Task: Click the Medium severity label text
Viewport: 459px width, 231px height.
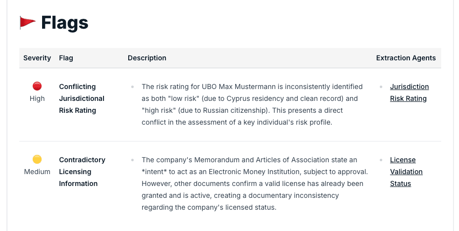Action: [x=37, y=172]
